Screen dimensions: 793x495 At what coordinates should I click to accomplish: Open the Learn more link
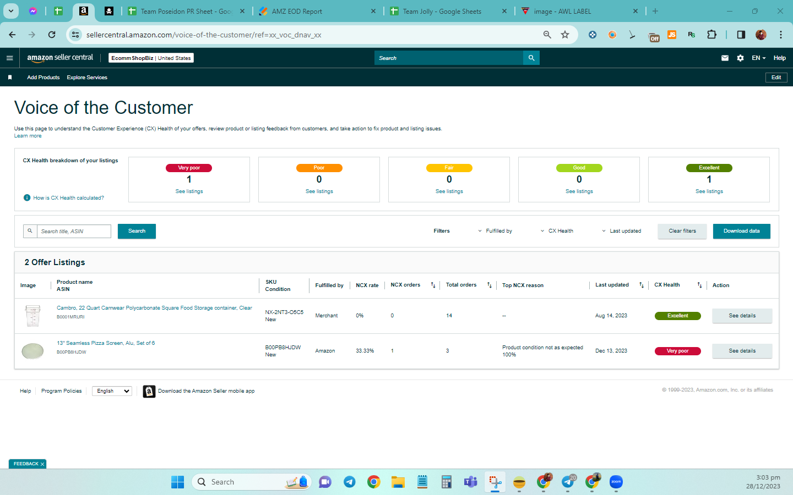[28, 136]
